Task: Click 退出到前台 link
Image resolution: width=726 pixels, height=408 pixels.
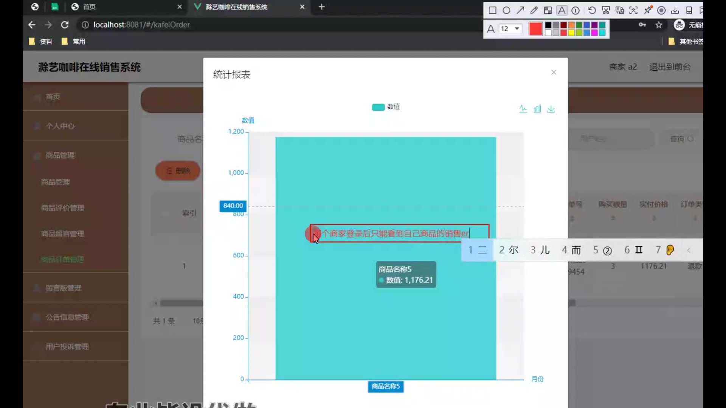Action: tap(670, 67)
